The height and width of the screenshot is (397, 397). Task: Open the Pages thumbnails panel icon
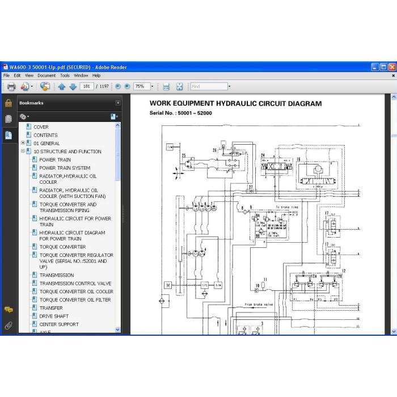point(9,119)
